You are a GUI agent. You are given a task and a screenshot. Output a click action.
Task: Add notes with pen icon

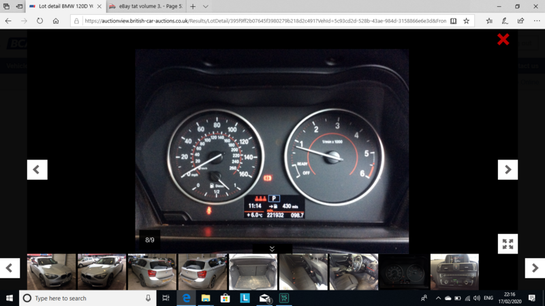505,21
